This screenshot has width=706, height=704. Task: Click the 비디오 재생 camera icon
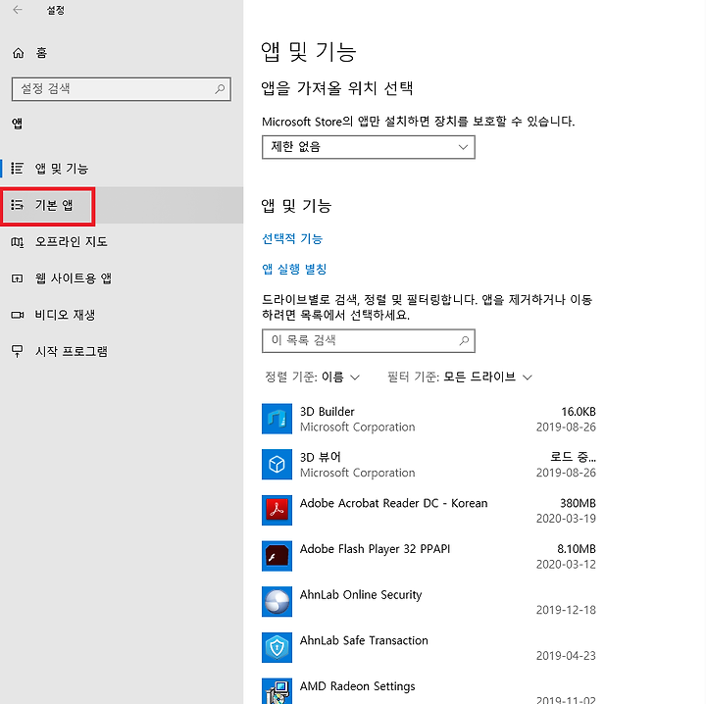pyautogui.click(x=17, y=315)
